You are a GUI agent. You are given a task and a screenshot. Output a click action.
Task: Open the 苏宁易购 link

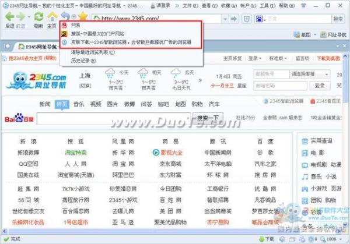pyautogui.click(x=218, y=222)
